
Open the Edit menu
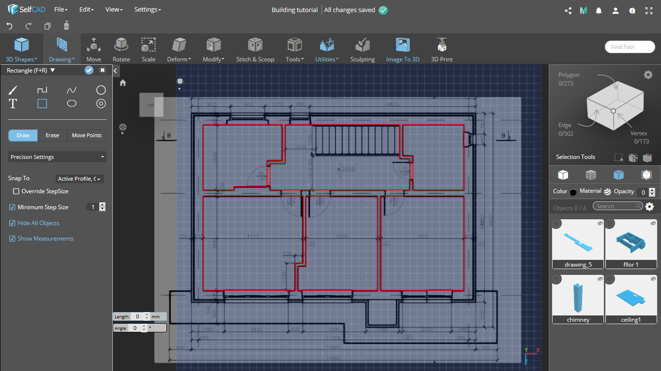point(86,10)
